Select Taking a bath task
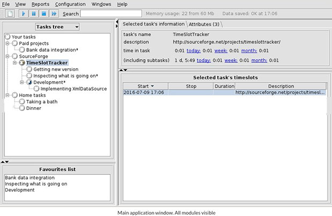 pos(42,102)
